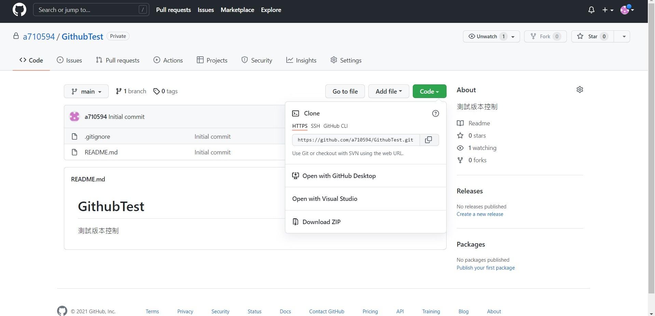The image size is (655, 316).
Task: Focus the Search or jump to field
Action: [91, 10]
